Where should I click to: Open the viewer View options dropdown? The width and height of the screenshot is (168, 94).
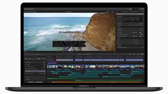[x=113, y=12]
